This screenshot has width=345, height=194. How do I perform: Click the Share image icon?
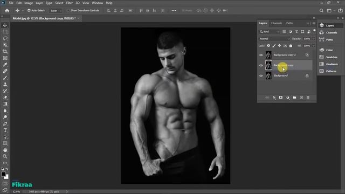(340, 11)
